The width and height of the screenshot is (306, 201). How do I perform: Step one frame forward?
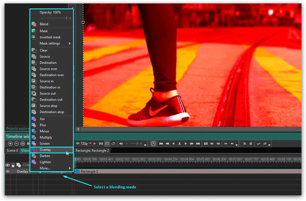click(x=186, y=144)
